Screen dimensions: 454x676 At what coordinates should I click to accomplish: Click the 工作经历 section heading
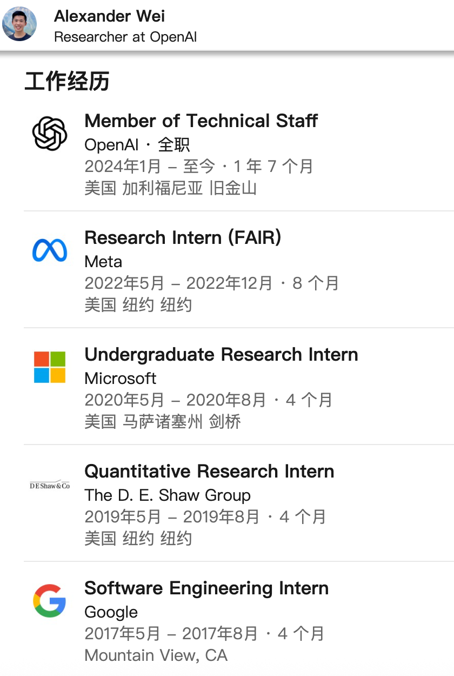(x=67, y=82)
